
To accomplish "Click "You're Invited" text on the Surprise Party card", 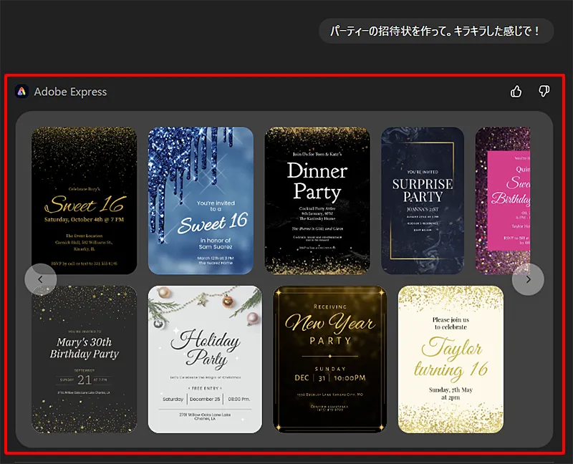I will click(x=423, y=172).
